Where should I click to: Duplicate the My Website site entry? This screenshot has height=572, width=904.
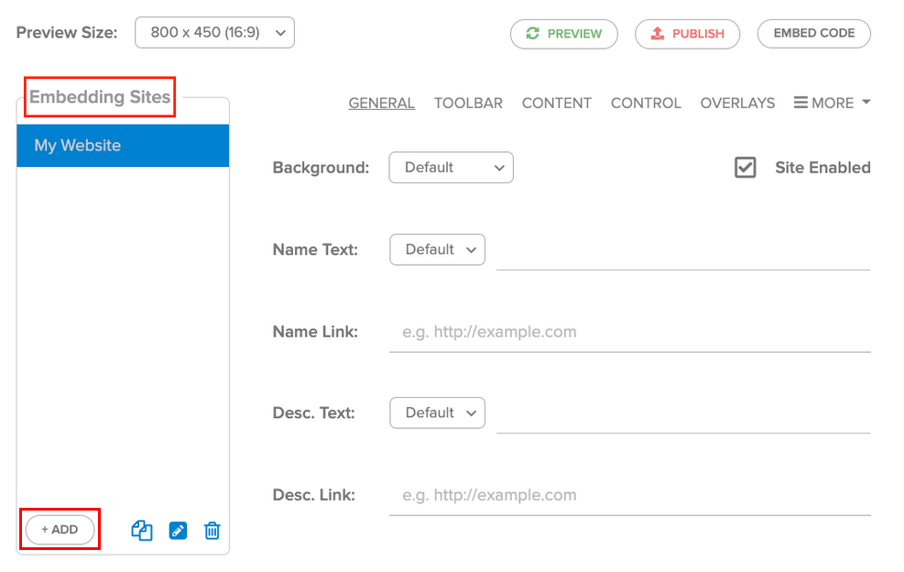point(142,530)
